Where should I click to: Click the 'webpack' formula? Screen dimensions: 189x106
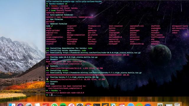coord(155,44)
